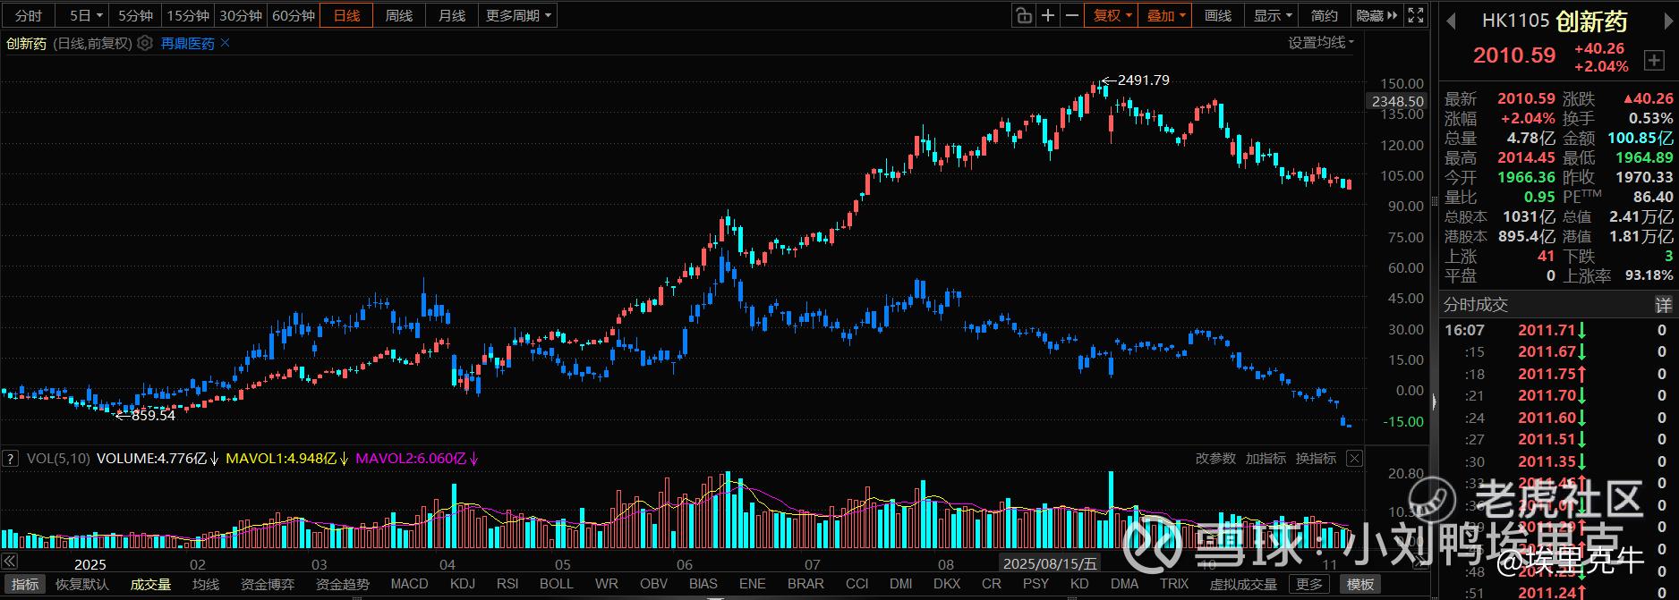Select BOLL indicator
This screenshot has width=1679, height=600.
point(556,584)
